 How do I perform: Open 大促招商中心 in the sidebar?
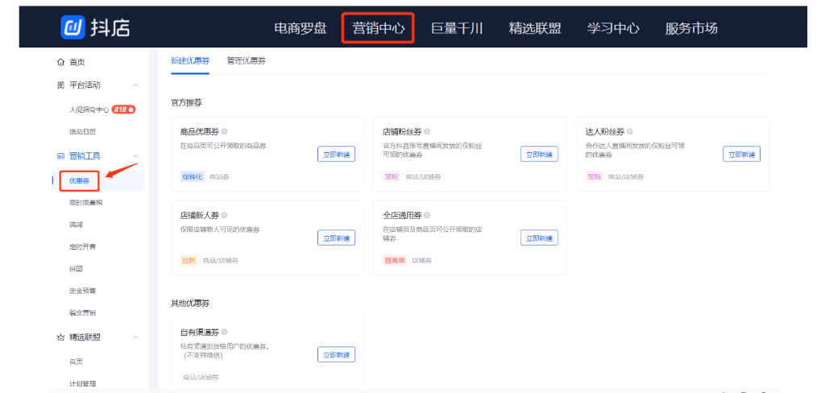pos(89,110)
